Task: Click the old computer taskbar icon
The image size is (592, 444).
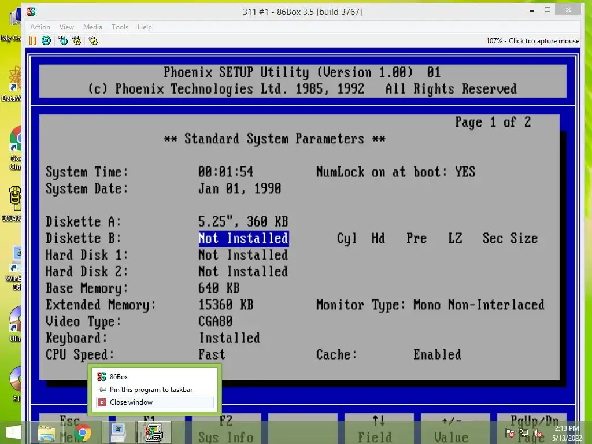Action: tap(118, 432)
